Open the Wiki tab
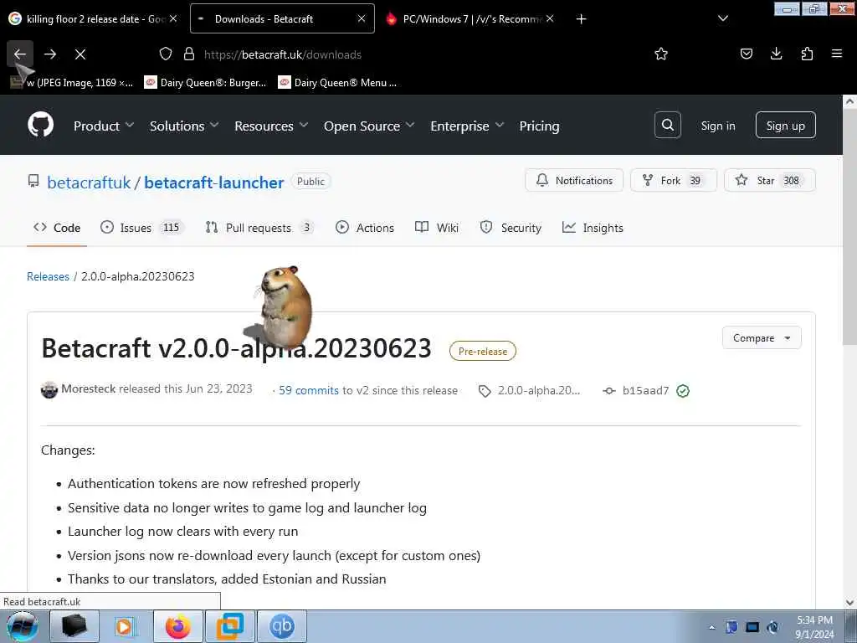Viewport: 857px width, 643px height. (x=437, y=228)
